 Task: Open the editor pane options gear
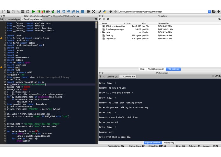96,19
